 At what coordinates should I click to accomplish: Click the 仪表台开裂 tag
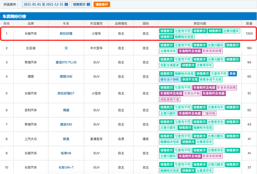[192, 93]
